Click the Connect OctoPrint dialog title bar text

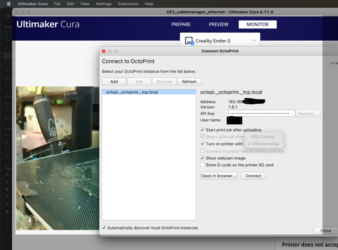click(220, 51)
